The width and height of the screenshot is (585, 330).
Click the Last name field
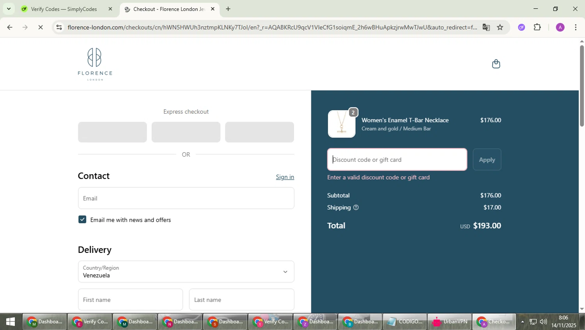242,300
